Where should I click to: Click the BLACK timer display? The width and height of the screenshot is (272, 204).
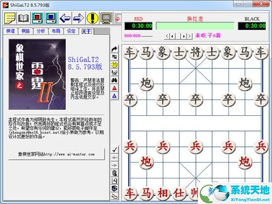(252, 26)
